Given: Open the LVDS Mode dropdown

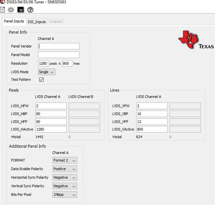Looking at the screenshot, I should [47, 72].
